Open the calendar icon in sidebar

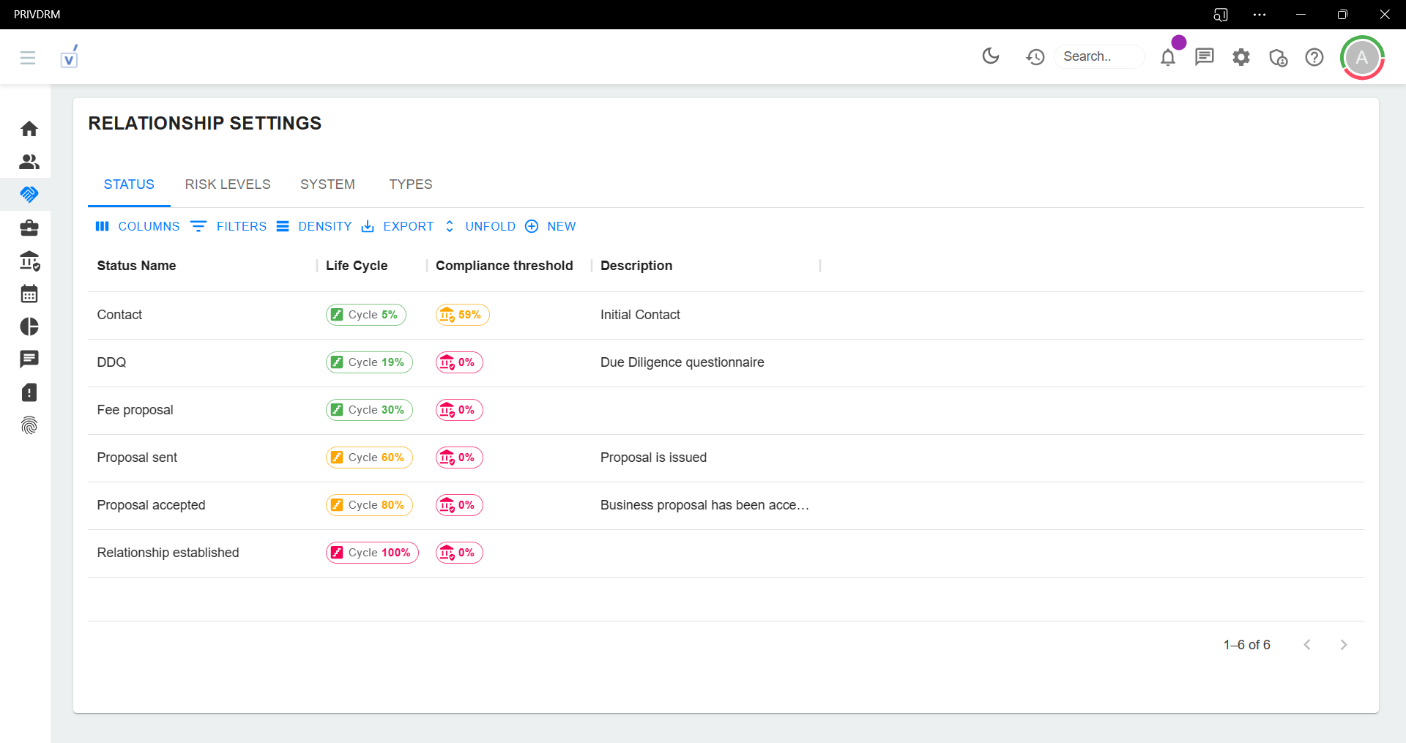29,294
